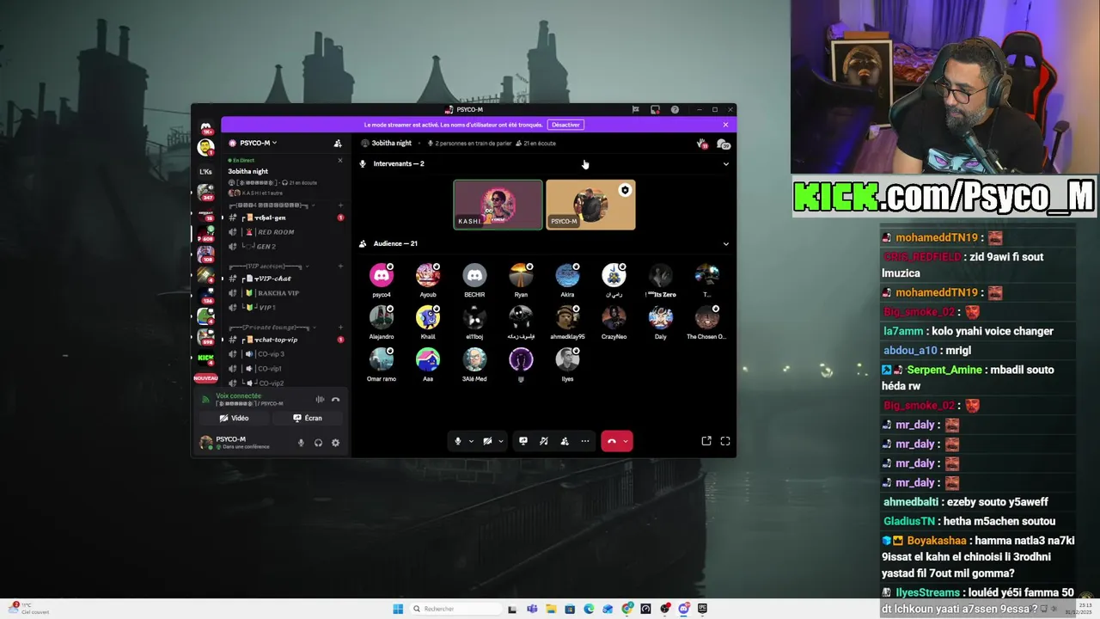
Task: Click psyco4 audience avatar
Action: click(382, 275)
